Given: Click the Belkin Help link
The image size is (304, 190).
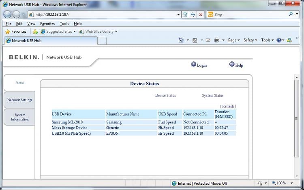Looking at the screenshot, I should pos(236,65).
